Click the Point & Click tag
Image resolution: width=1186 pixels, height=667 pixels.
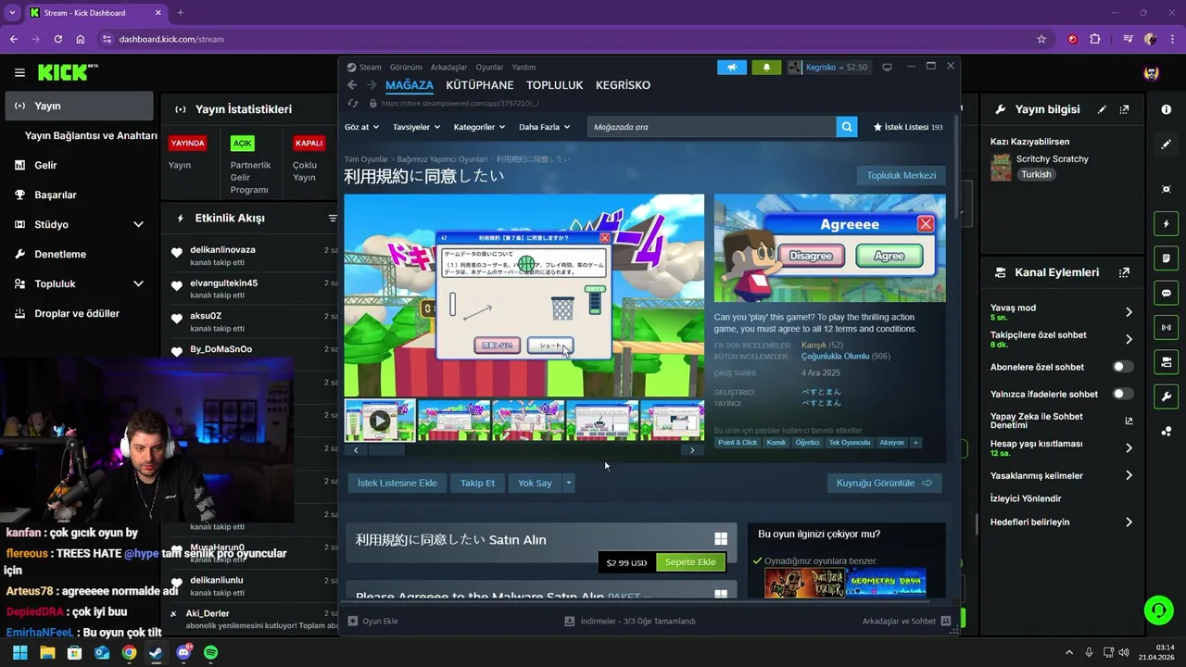pyautogui.click(x=738, y=443)
